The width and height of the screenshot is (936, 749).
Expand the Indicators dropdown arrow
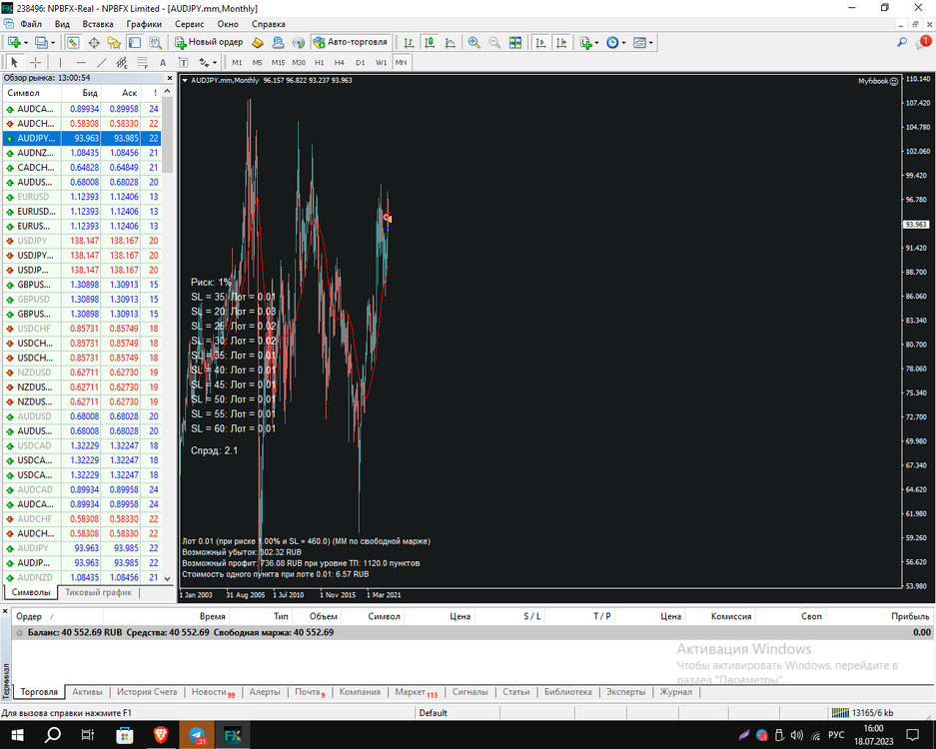[597, 42]
